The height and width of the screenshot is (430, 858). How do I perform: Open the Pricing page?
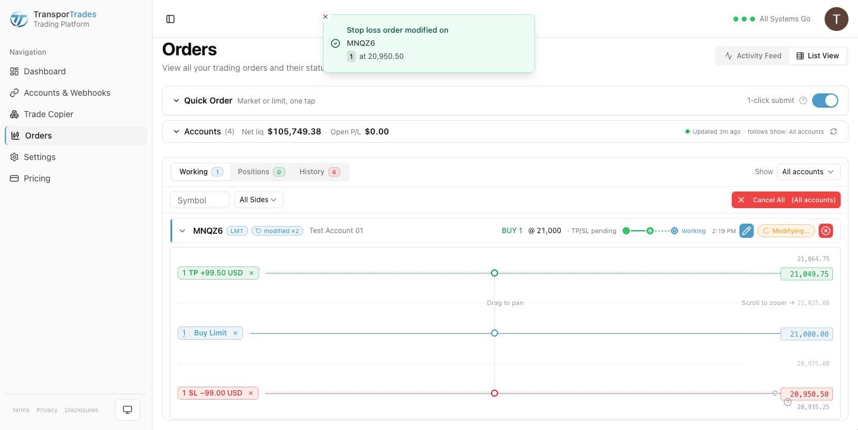click(76, 178)
